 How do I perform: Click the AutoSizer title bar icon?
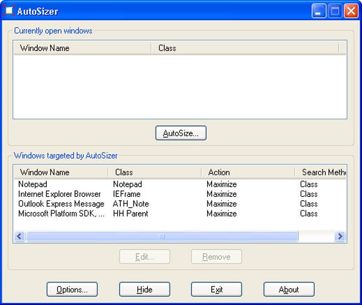(9, 11)
